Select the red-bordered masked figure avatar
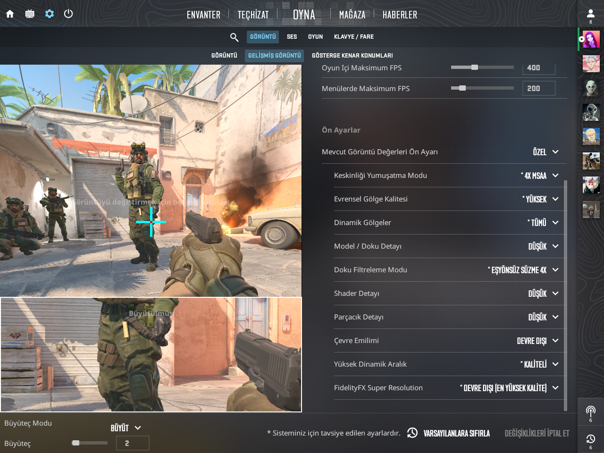The width and height of the screenshot is (604, 453). (x=591, y=210)
